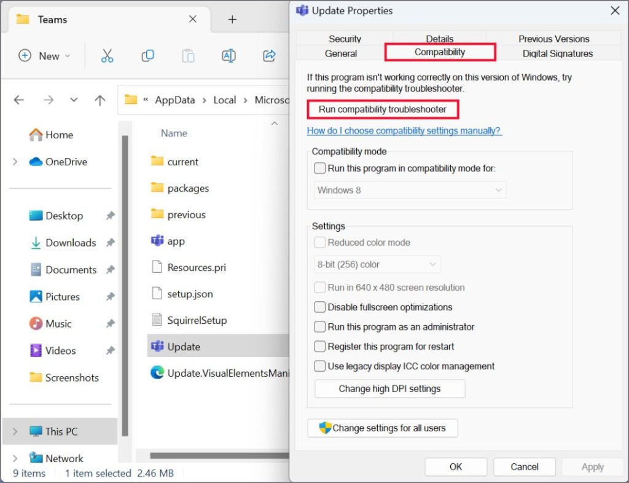The height and width of the screenshot is (483, 629).
Task: Select the Compatibility tab
Action: pos(440,52)
